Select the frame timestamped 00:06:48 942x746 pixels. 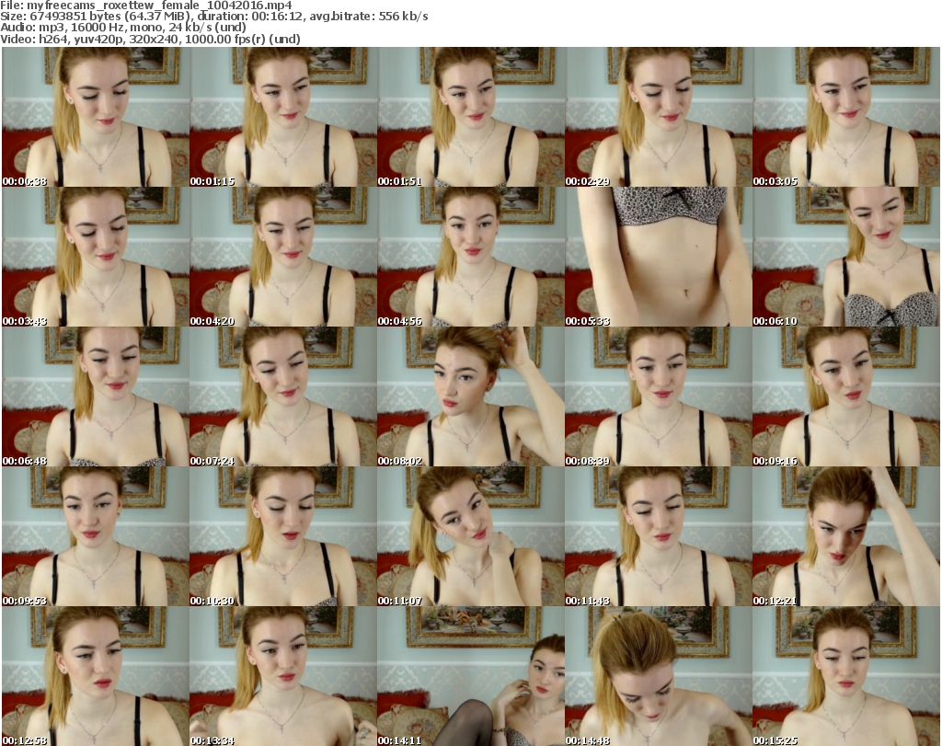95,396
